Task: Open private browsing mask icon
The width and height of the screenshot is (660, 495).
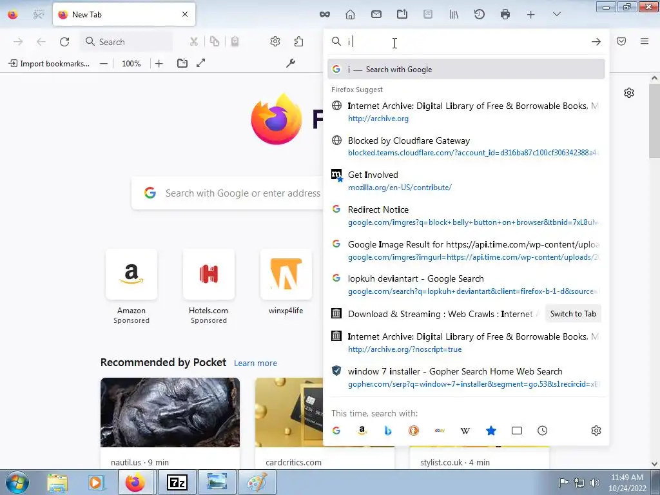Action: point(325,14)
